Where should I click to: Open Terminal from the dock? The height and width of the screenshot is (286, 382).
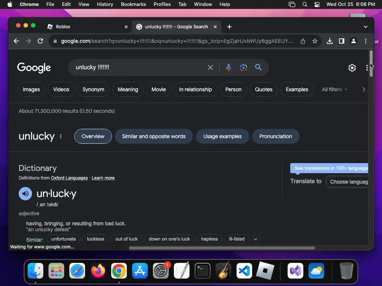tap(203, 271)
